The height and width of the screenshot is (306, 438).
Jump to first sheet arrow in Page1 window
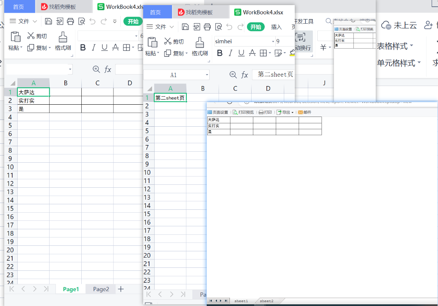pyautogui.click(x=11, y=289)
